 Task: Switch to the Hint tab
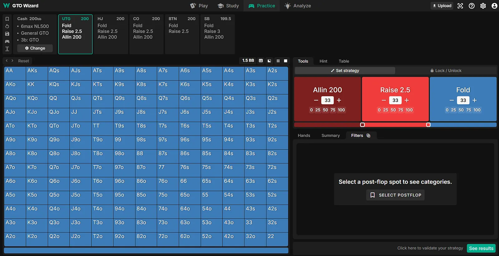(323, 61)
